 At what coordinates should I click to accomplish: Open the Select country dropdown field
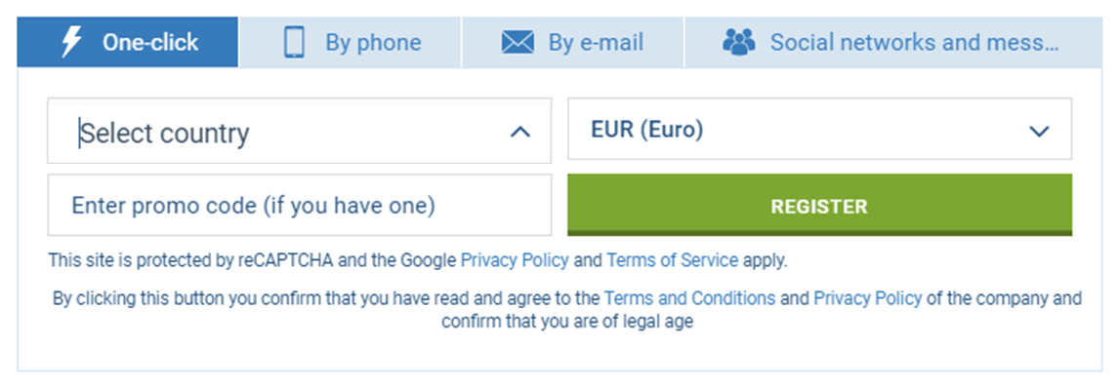click(x=299, y=131)
